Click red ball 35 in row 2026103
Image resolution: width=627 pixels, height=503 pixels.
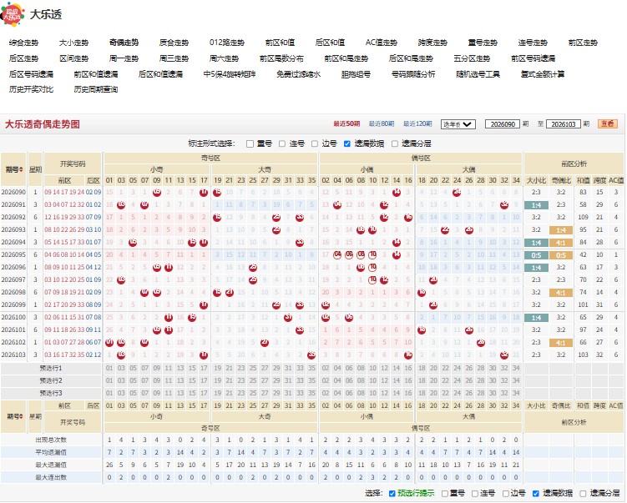coord(311,355)
